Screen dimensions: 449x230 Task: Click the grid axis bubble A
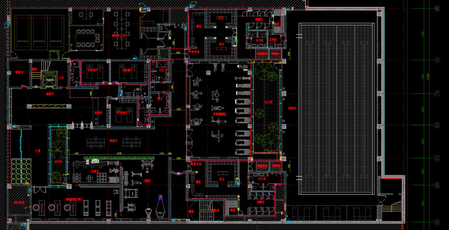pos(437,222)
